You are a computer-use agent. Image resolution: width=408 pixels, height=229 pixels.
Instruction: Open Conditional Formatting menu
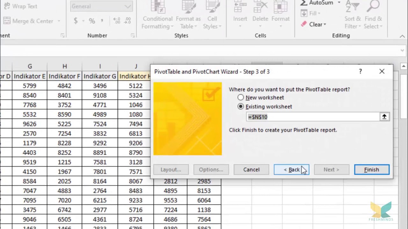click(x=157, y=15)
